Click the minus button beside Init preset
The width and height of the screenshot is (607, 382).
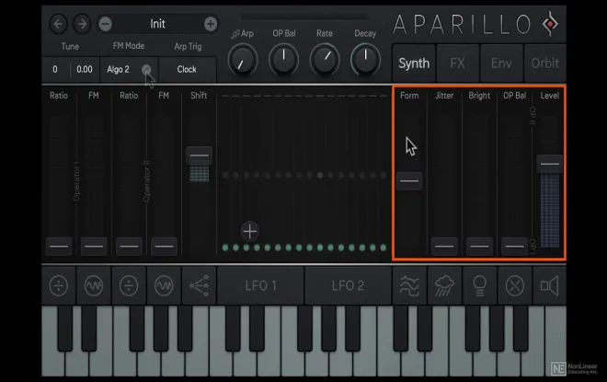[x=105, y=24]
